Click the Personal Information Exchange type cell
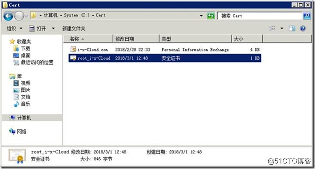Image resolution: width=315 pixels, height=169 pixels. [195, 50]
